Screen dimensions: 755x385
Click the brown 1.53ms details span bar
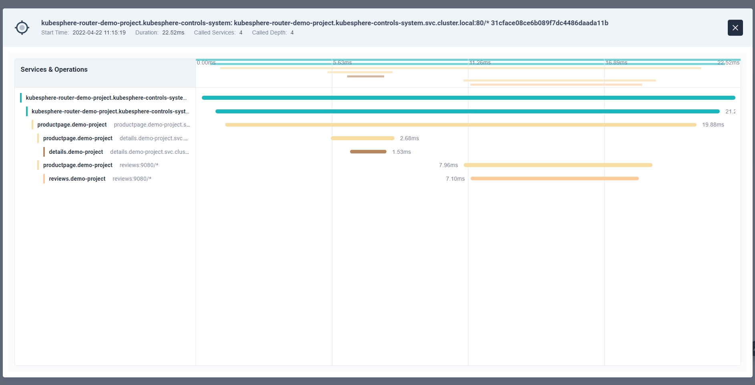click(368, 152)
